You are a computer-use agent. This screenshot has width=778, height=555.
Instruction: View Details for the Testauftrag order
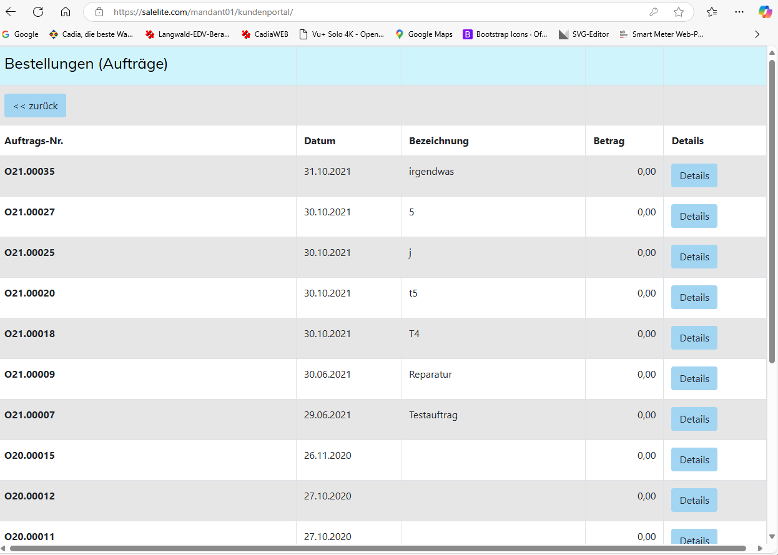coord(694,419)
